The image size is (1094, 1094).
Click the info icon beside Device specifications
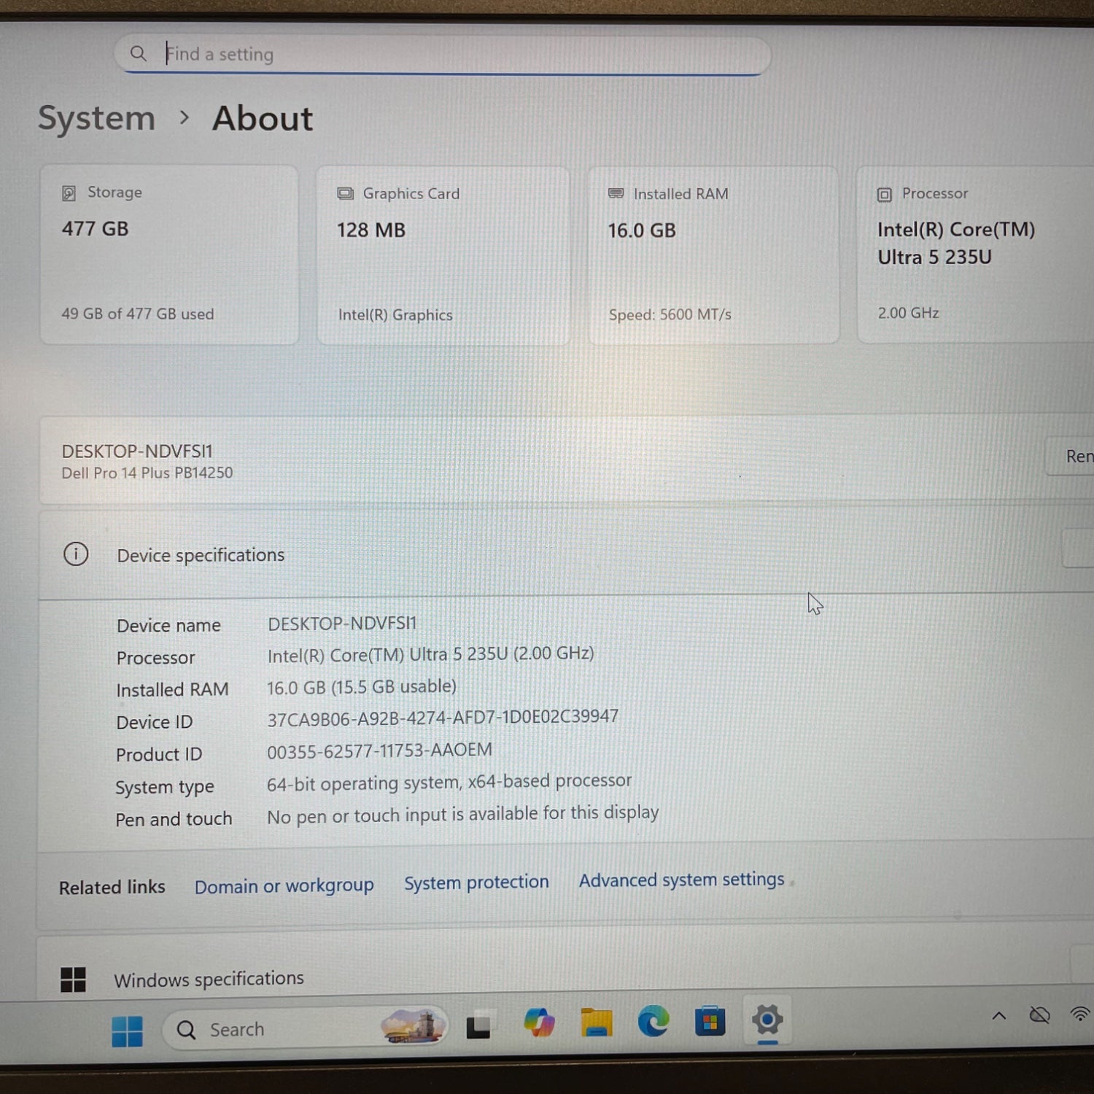click(75, 554)
